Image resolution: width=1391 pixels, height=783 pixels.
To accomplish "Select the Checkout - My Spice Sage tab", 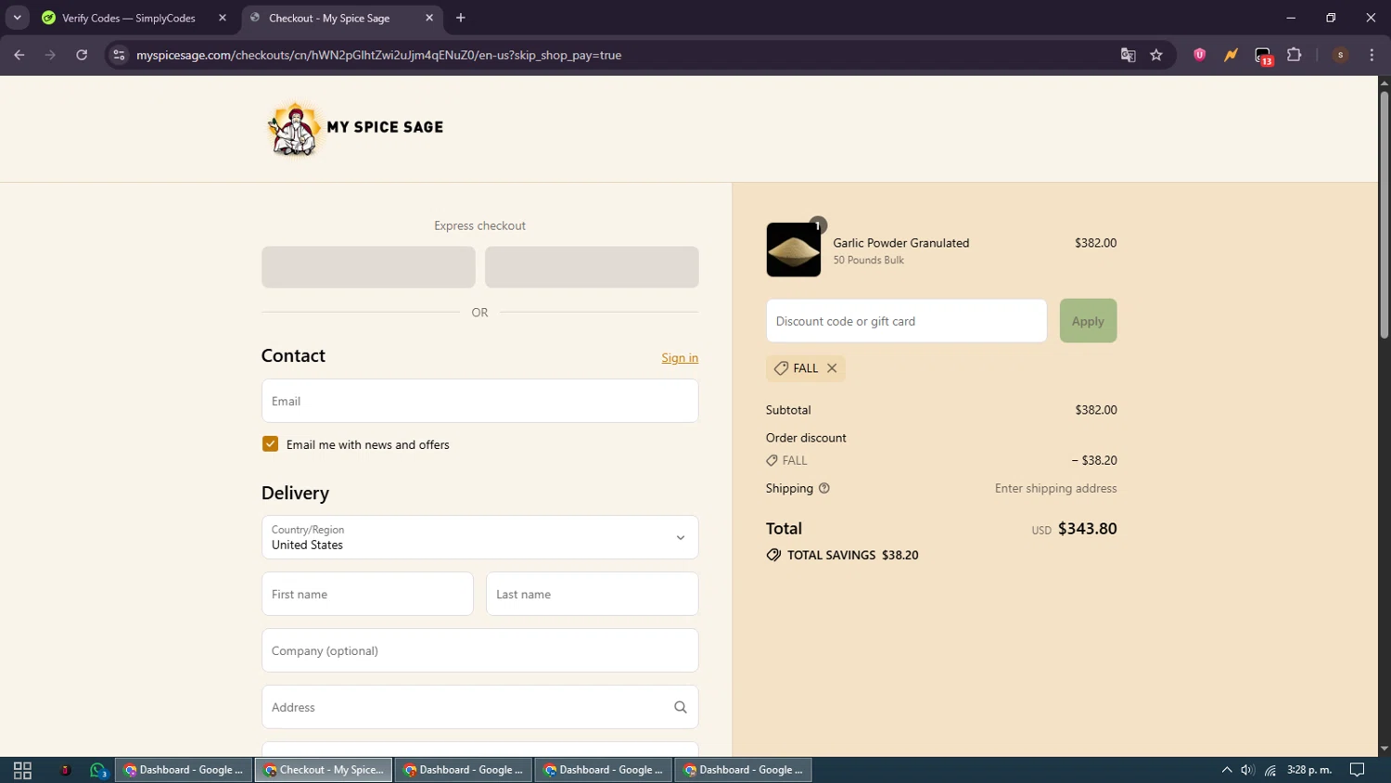I will tap(329, 18).
